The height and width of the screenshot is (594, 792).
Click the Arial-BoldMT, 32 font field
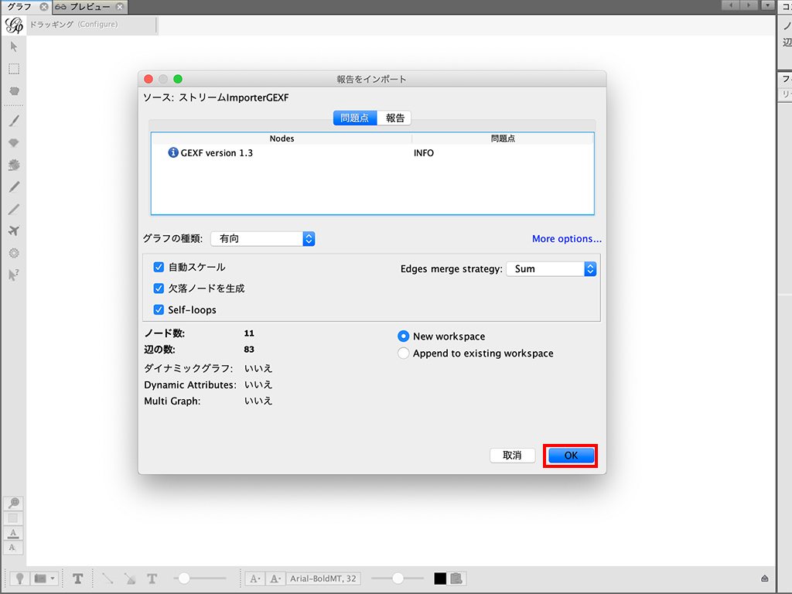323,579
